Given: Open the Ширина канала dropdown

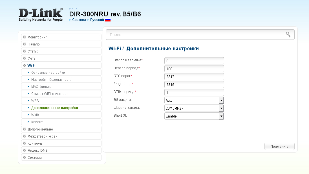Looking at the screenshot, I should point(194,108).
